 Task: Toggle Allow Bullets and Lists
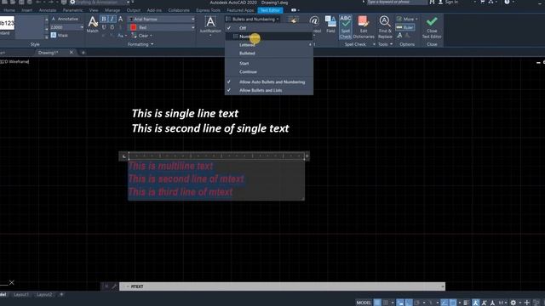click(269, 90)
